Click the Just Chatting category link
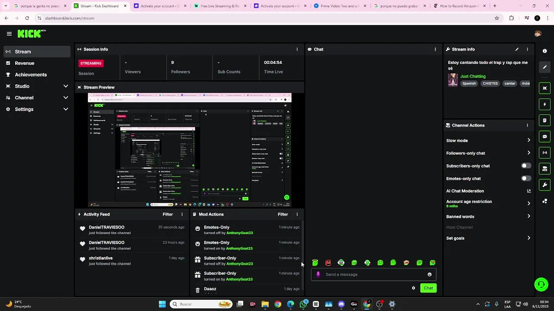The height and width of the screenshot is (311, 554). (x=473, y=76)
